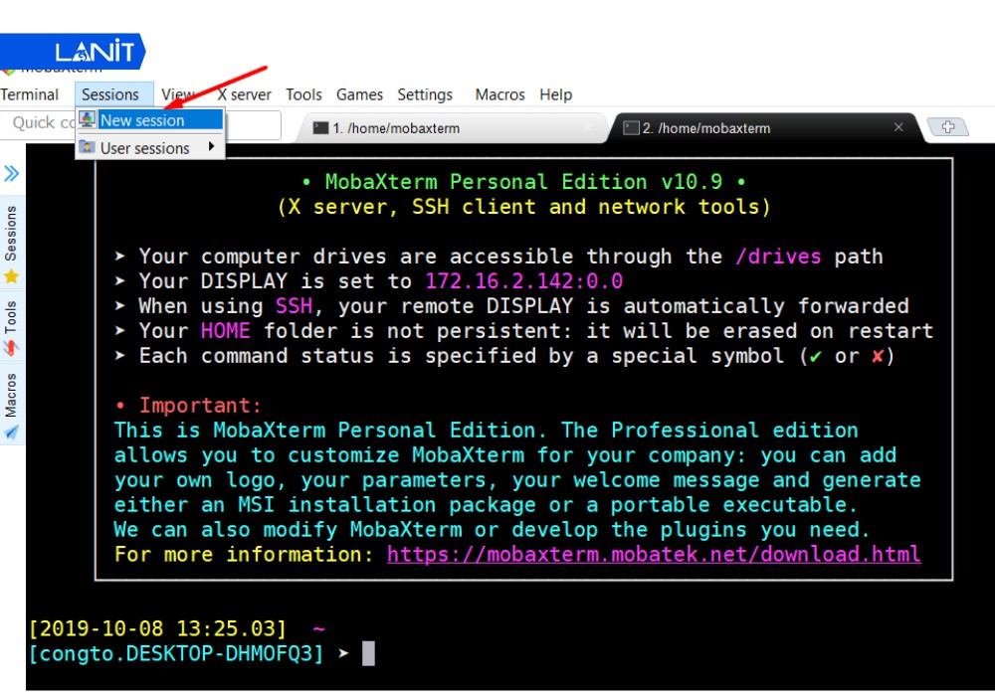Click terminal icon on tab 2
This screenshot has width=995, height=696.
(x=631, y=128)
